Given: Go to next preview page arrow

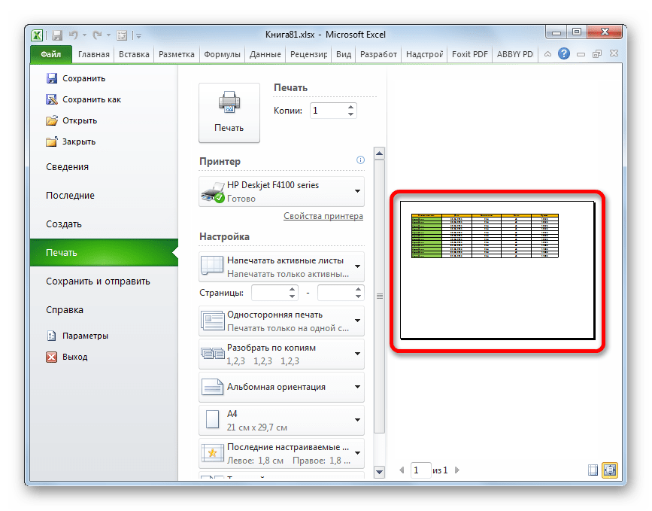Looking at the screenshot, I should click(457, 470).
